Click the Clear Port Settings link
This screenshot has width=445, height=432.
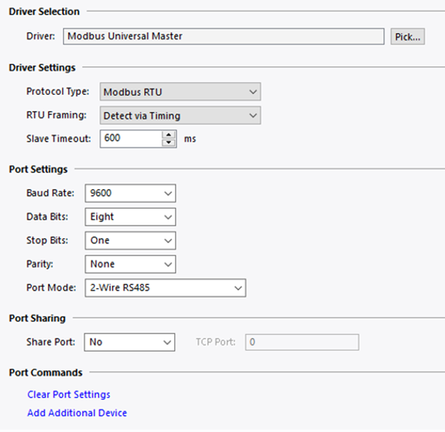pyautogui.click(x=68, y=395)
